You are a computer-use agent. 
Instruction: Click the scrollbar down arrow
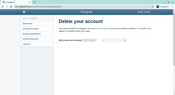pyautogui.click(x=174, y=94)
